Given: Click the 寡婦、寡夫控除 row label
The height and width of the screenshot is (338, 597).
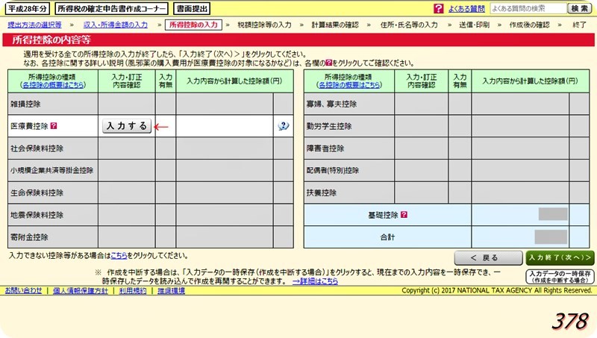Looking at the screenshot, I should (331, 104).
